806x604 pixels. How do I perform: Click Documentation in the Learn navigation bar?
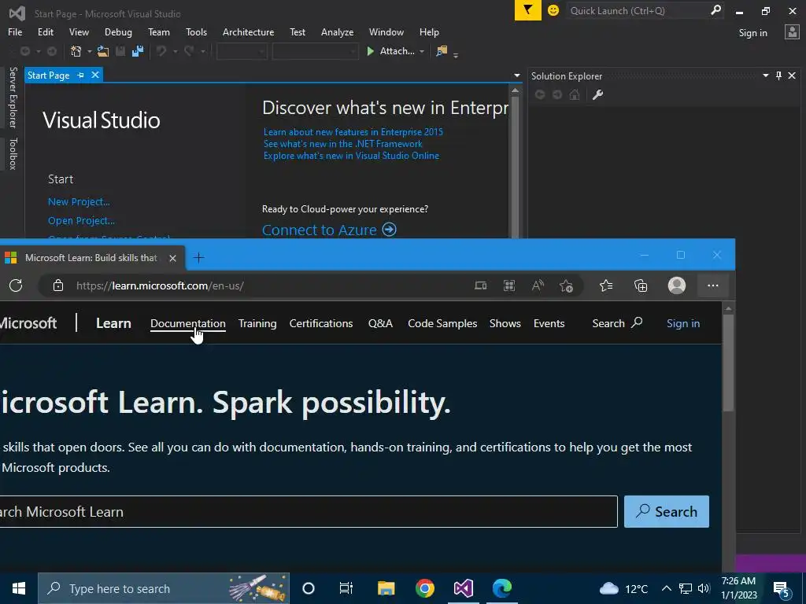point(187,323)
